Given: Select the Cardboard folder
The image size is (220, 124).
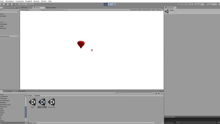Looking at the screenshot, I should pyautogui.click(x=4, y=96).
